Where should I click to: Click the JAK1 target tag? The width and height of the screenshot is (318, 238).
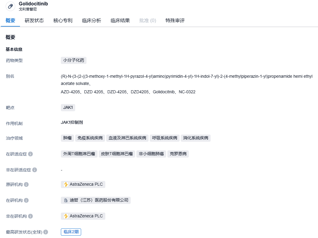point(68,107)
